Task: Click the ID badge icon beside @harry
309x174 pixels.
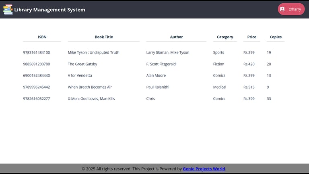Action: pyautogui.click(x=282, y=9)
